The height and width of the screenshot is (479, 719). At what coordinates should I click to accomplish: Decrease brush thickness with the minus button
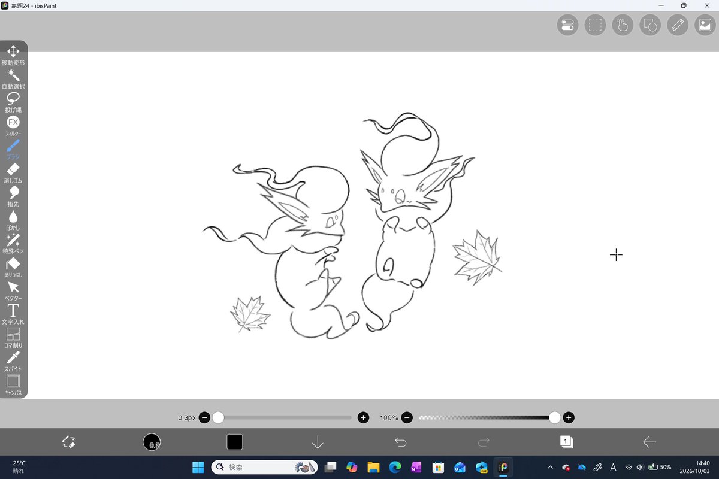tap(204, 417)
